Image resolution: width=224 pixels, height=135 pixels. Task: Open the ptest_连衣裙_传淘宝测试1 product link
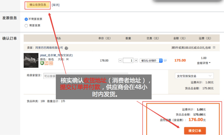(56, 55)
